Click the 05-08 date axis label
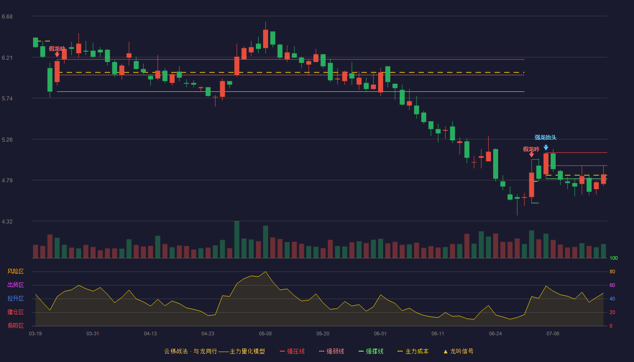 click(265, 333)
